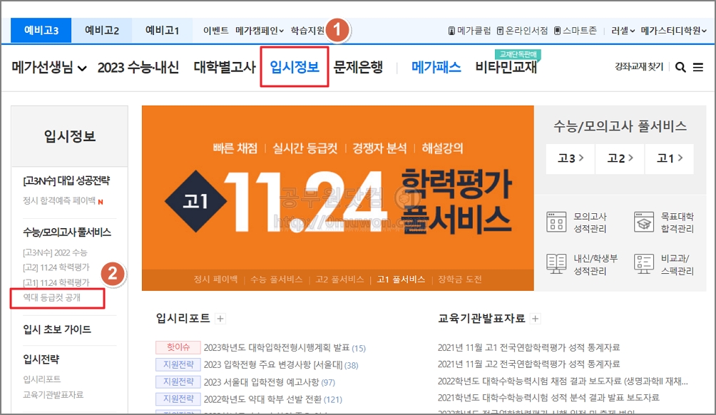Click the 내신/학생부 성적관리 icon
This screenshot has height=415, width=716.
coord(556,264)
